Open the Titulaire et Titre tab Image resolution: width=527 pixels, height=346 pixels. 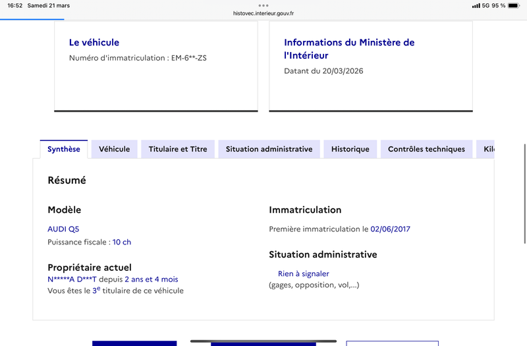(178, 149)
